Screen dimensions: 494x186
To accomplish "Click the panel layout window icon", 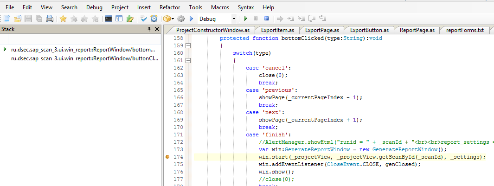I will tap(119, 19).
